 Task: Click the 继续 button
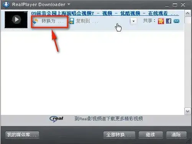(x=151, y=135)
